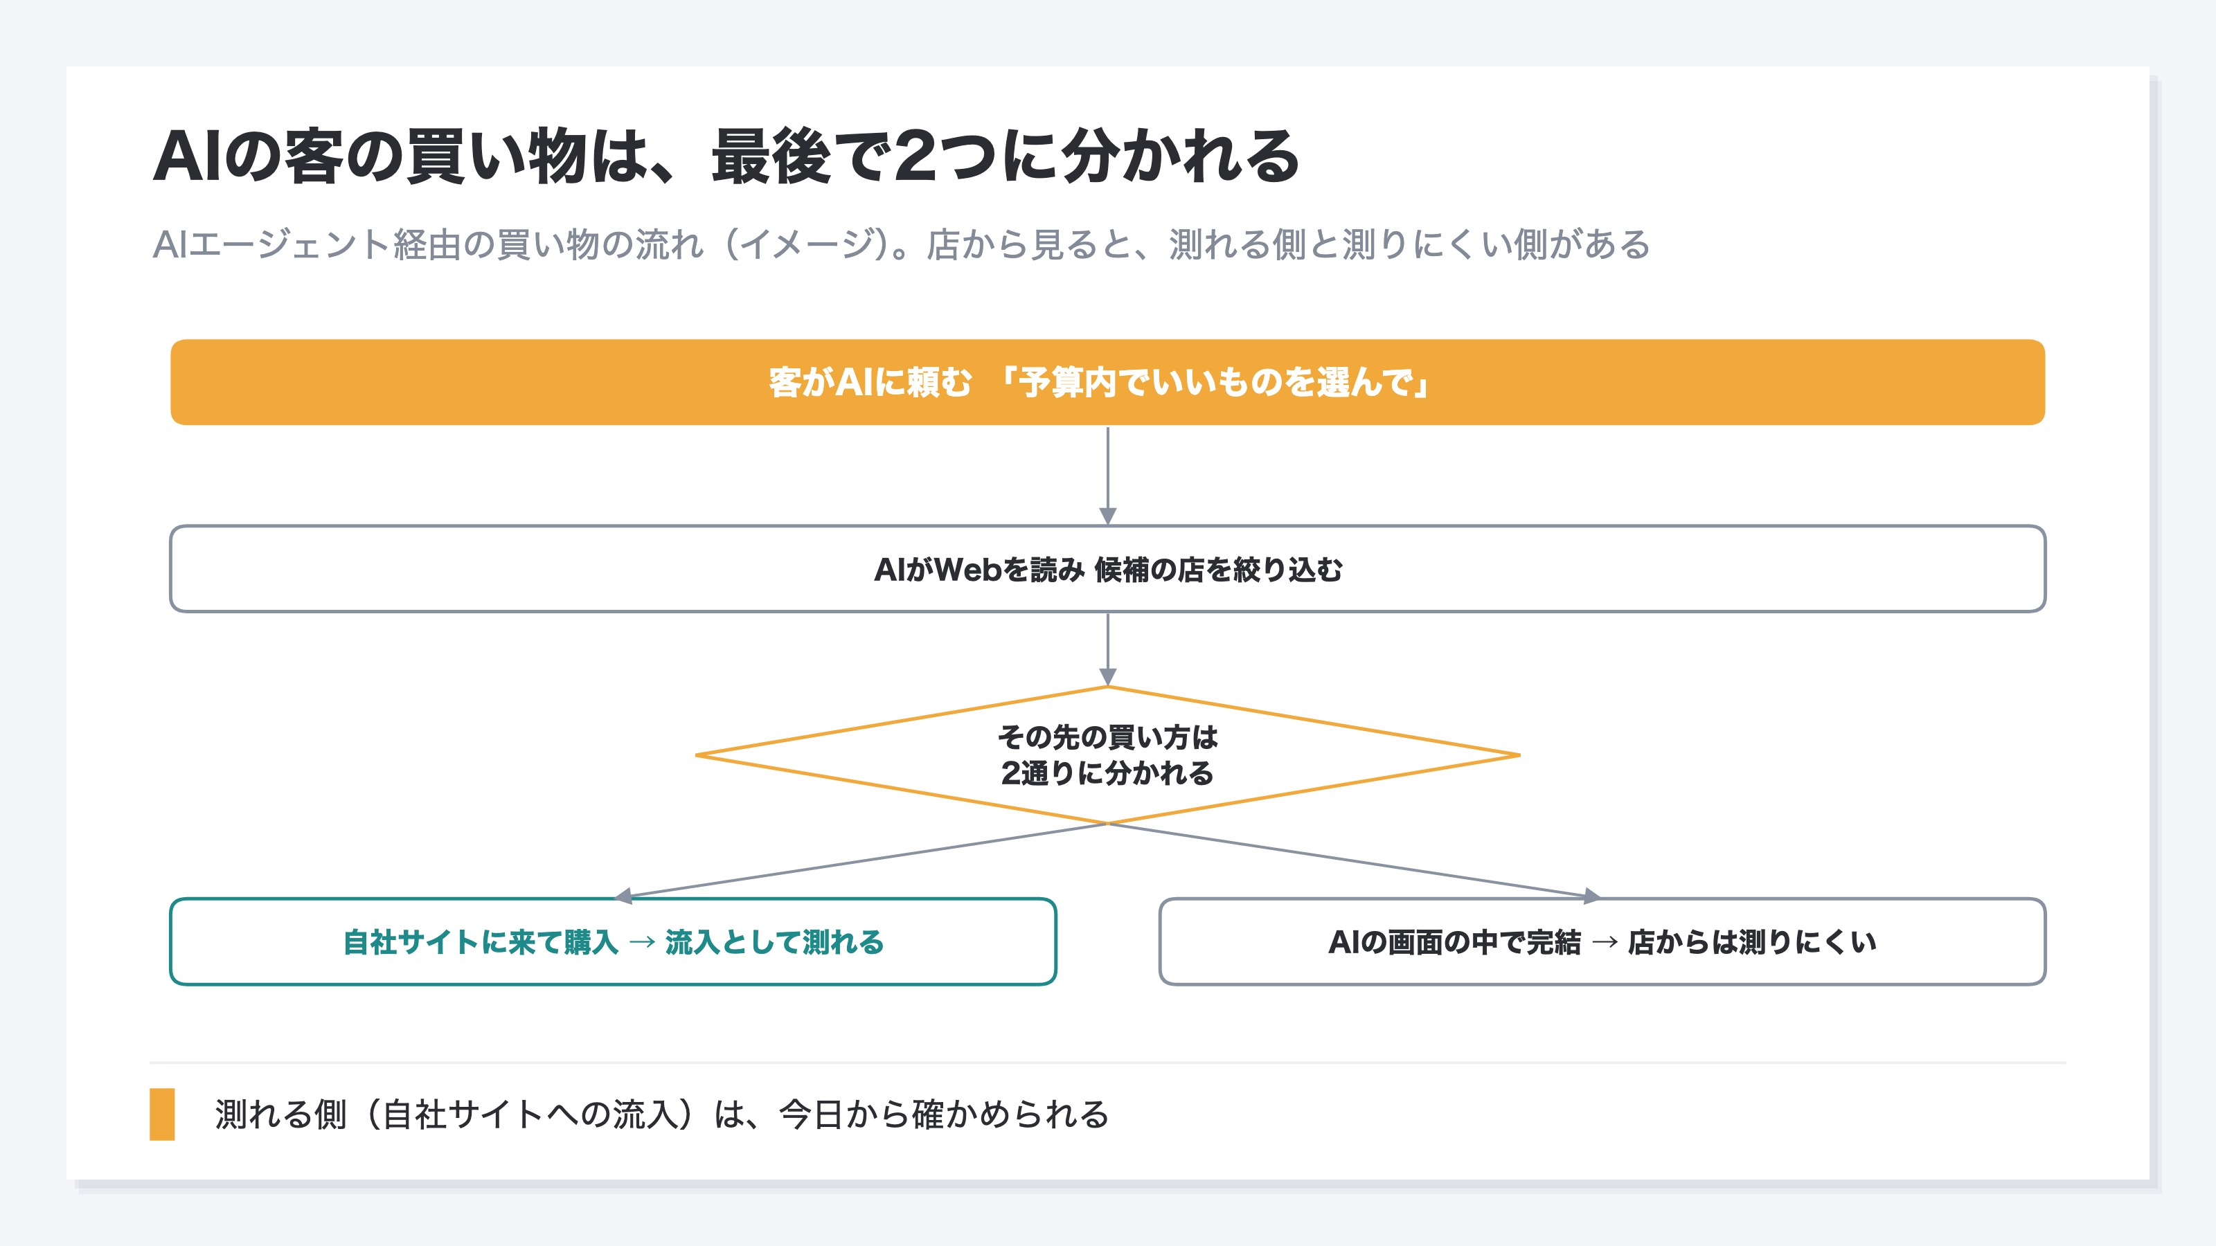Select the subtitle beginning 'AIエージェント経由の買い物の流れ'
The image size is (2216, 1246).
[x=901, y=244]
